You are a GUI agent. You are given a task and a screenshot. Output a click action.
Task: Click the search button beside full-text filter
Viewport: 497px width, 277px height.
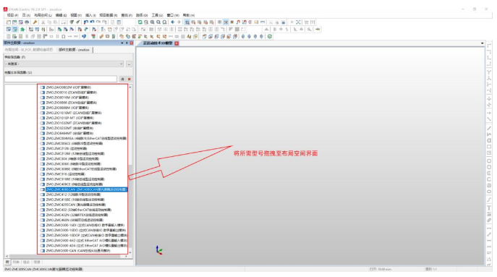122,79
